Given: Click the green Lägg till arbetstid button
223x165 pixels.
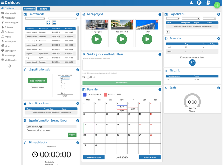Looking at the screenshot, I should 38,81.
